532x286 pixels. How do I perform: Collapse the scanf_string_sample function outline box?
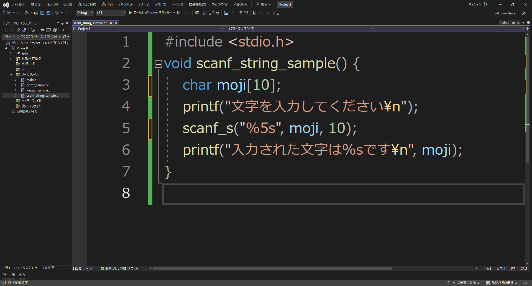[158, 64]
